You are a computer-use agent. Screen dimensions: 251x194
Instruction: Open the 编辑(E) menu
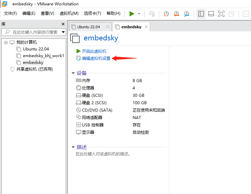[x=29, y=13]
